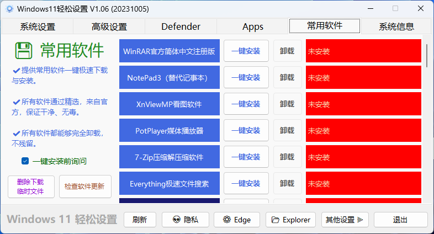Uninstall XnViewMP via 卸载 button
This screenshot has height=234, width=434.
coord(287,104)
